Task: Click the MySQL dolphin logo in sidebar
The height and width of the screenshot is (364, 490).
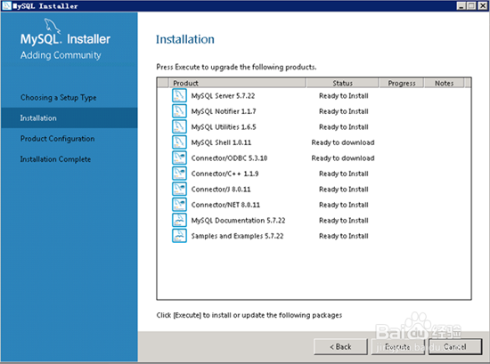Action: (52, 26)
